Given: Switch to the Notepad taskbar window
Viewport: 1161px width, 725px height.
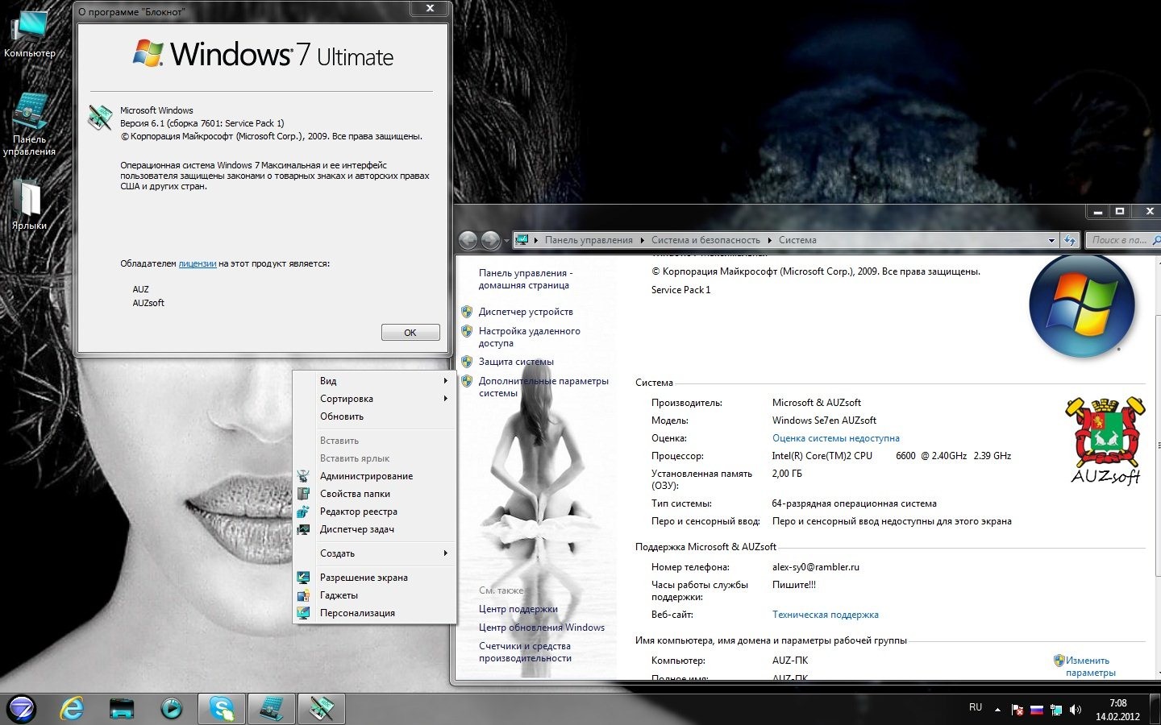Looking at the screenshot, I should 321,709.
